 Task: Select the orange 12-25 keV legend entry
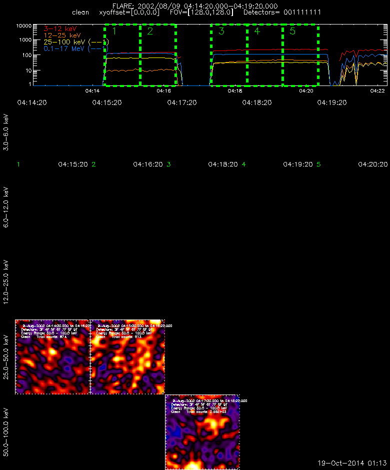pyautogui.click(x=62, y=35)
